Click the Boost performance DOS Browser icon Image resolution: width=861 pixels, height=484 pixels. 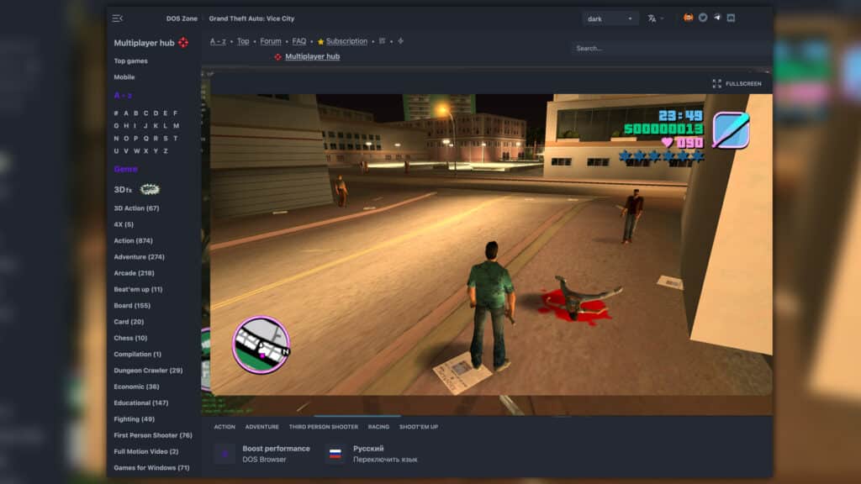point(224,454)
